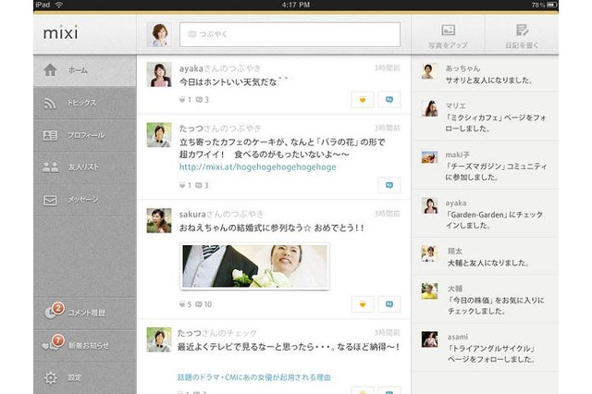Select 翔太 大輔と友人になりました activity
The image size is (592, 394).
tap(485, 256)
